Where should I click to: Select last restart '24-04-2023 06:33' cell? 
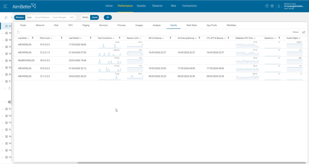pos(78,76)
